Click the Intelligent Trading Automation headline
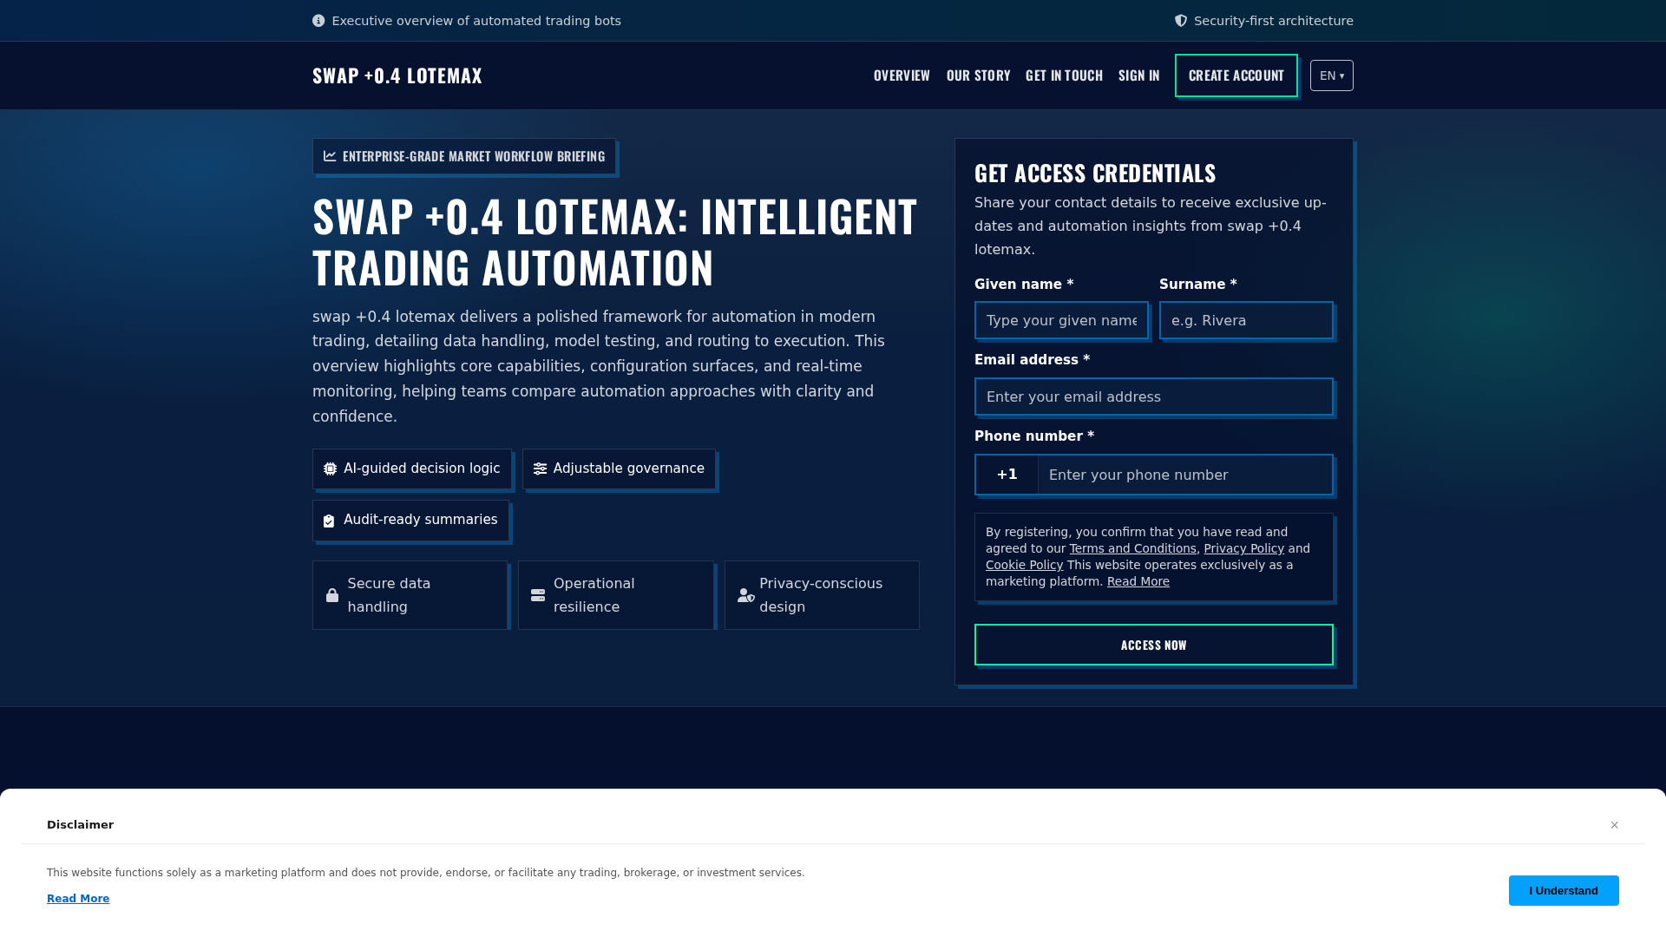 tap(614, 241)
